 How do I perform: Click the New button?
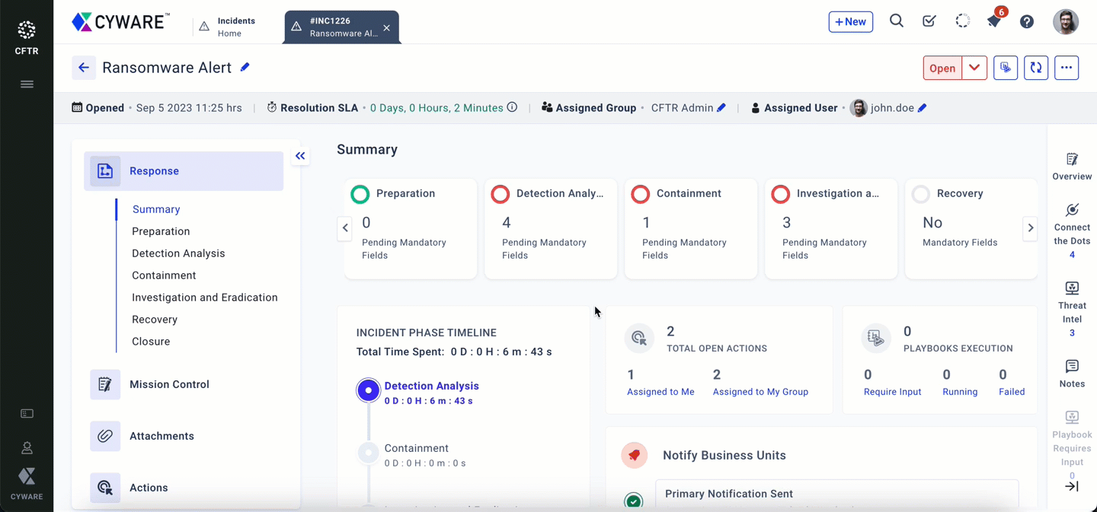(x=850, y=22)
